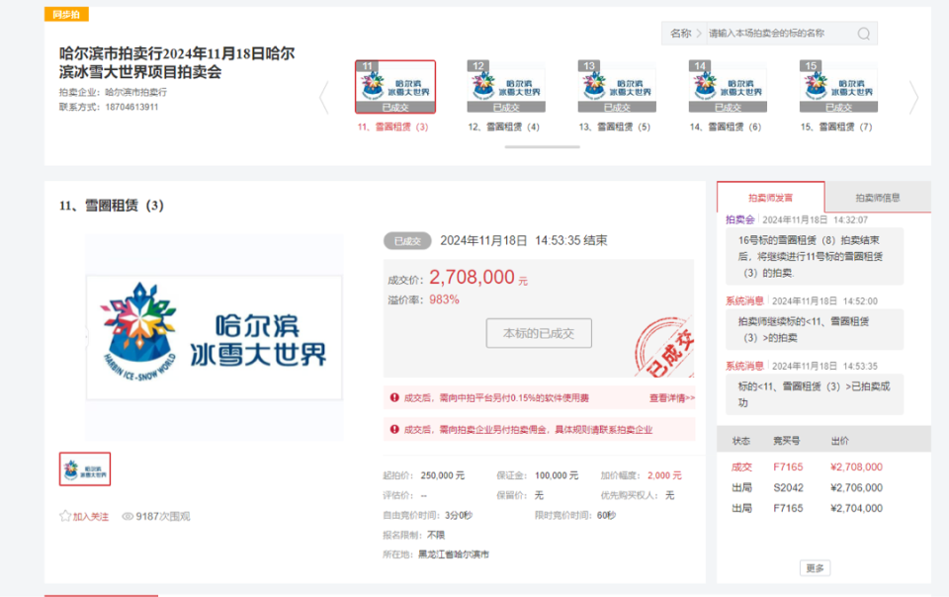Click 加入关注 to follow this lot
The width and height of the screenshot is (949, 597).
tap(91, 517)
